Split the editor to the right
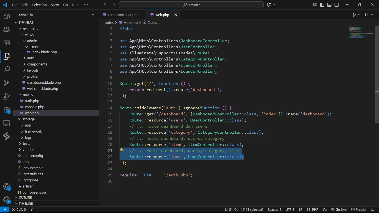This screenshot has width=379, height=213. point(365,15)
